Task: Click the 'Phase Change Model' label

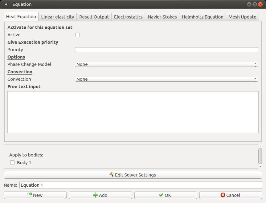Action: pos(29,64)
